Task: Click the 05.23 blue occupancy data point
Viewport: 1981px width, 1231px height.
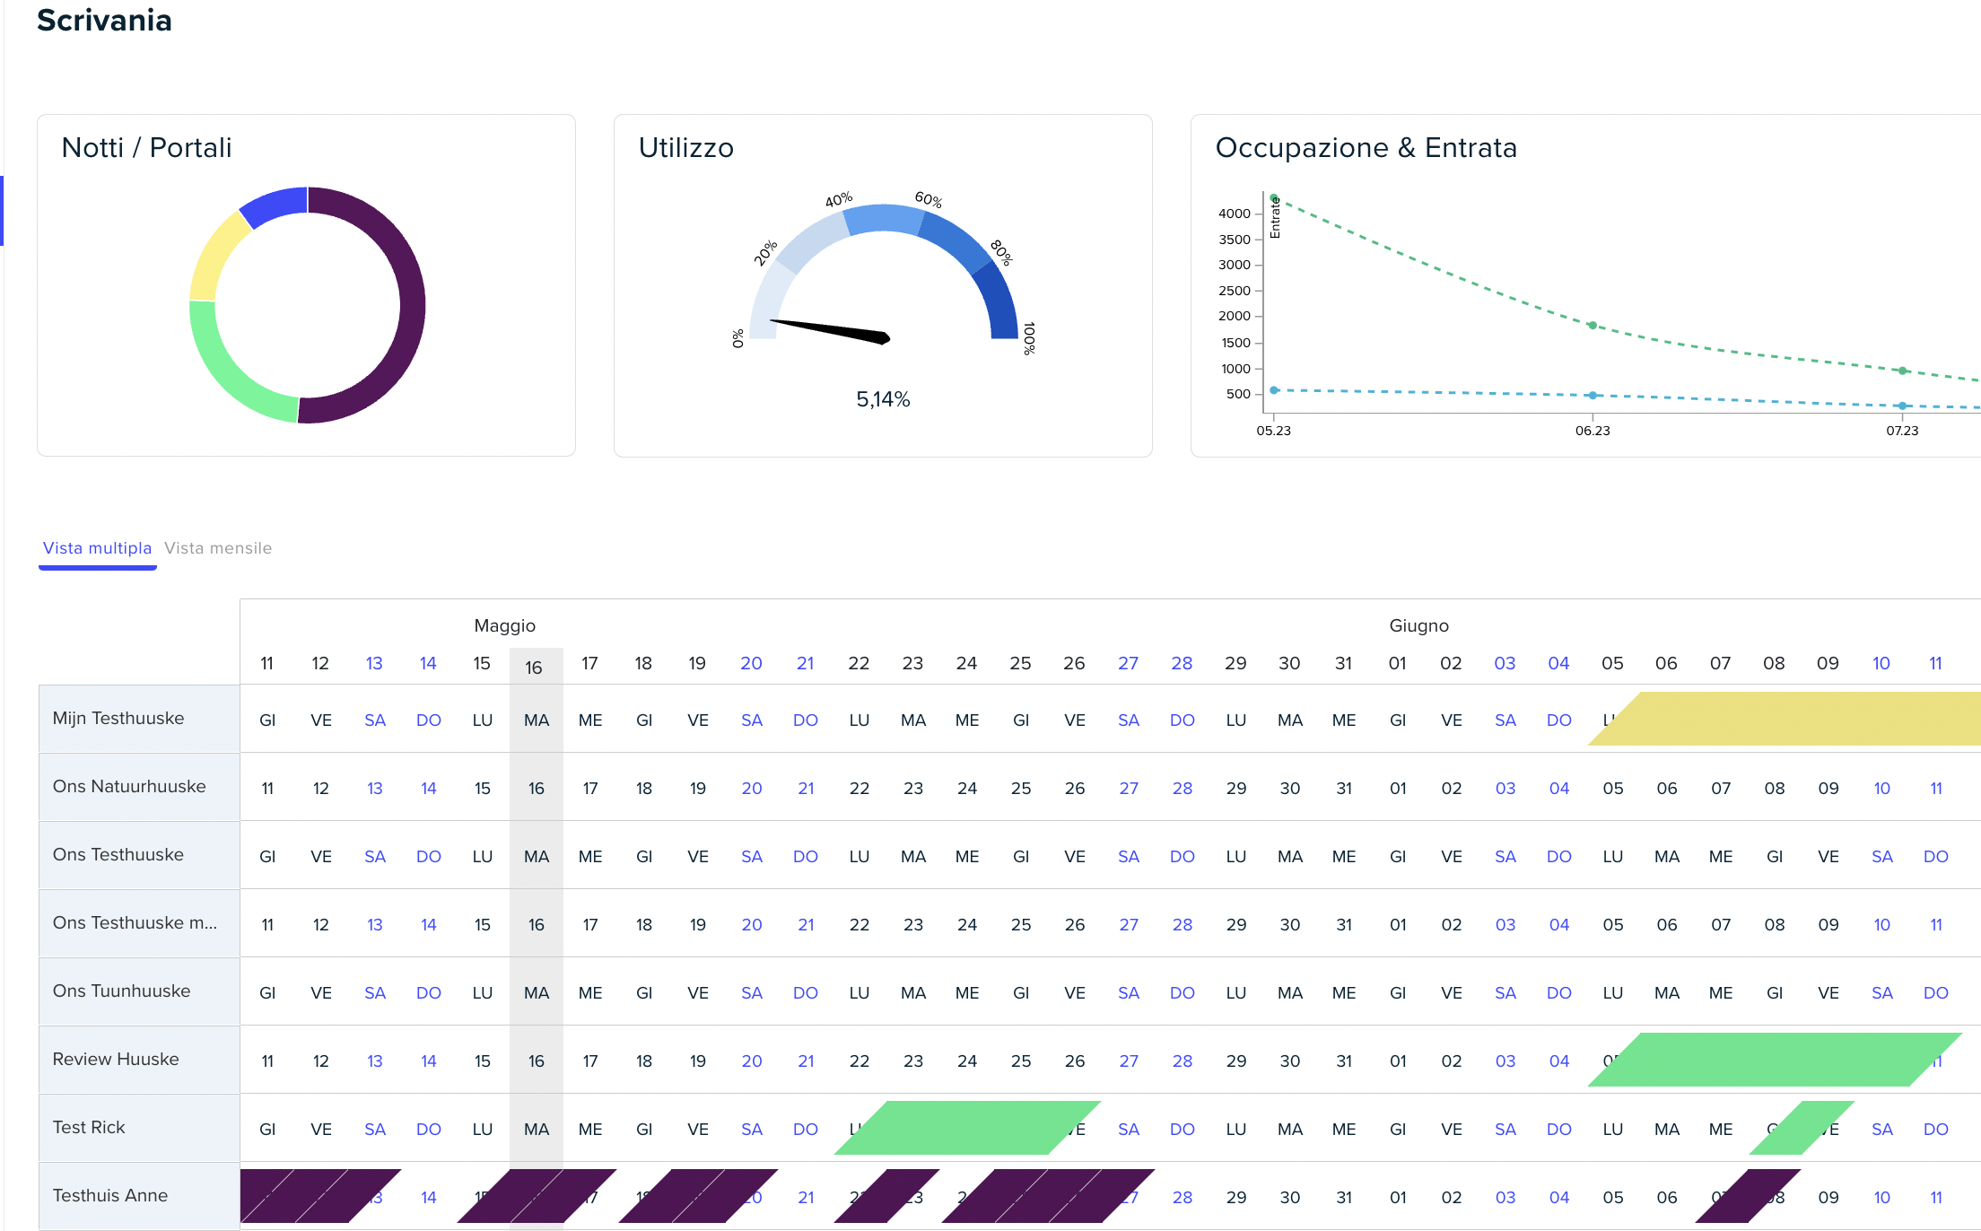Action: pyautogui.click(x=1274, y=390)
